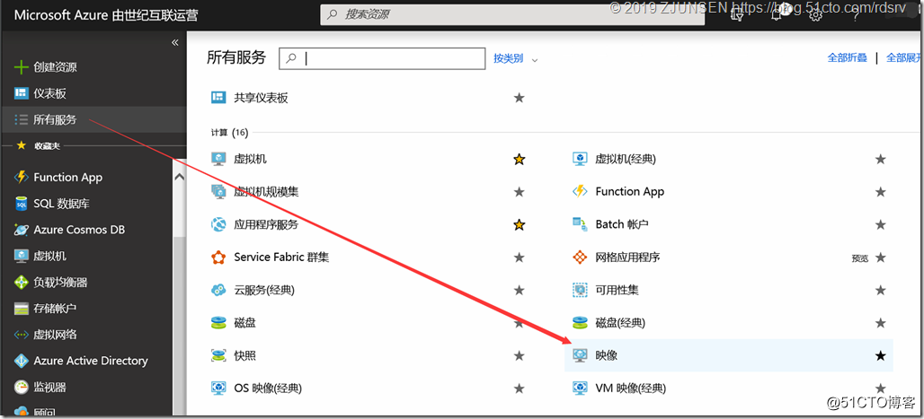Click the sidebar scroll up arrow

[179, 177]
